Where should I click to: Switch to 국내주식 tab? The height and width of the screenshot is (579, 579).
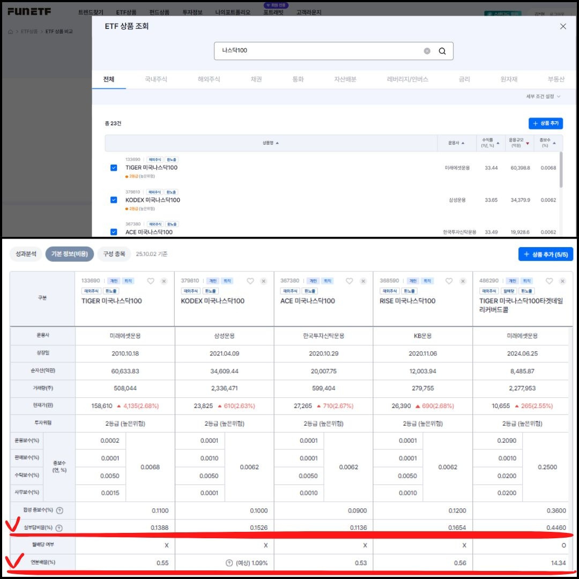156,79
